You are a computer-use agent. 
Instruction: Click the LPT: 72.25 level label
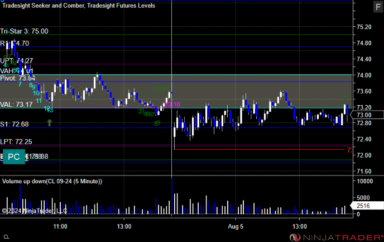[16, 142]
